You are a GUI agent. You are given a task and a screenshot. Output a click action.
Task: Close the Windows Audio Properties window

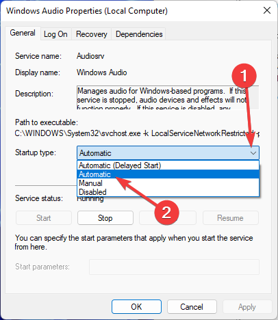pyautogui.click(x=267, y=10)
